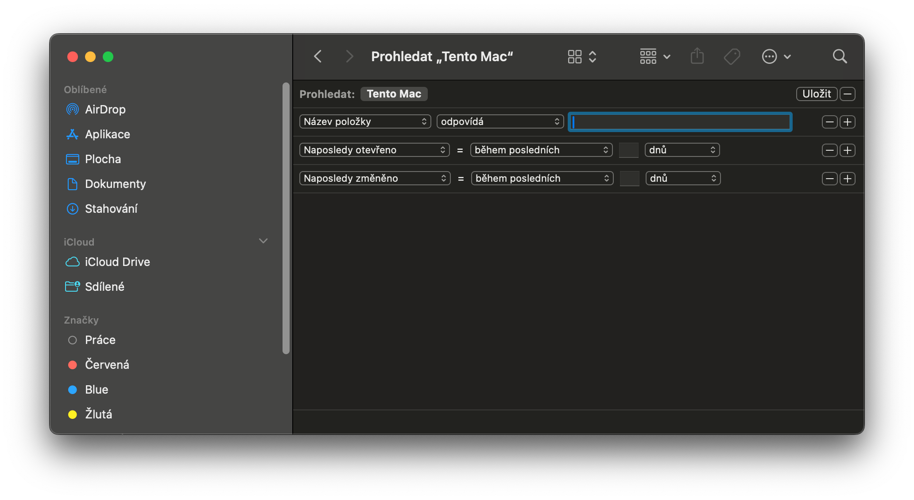Screen dimensions: 914x500
Task: Open AirDrop in the sidebar
Action: click(105, 109)
